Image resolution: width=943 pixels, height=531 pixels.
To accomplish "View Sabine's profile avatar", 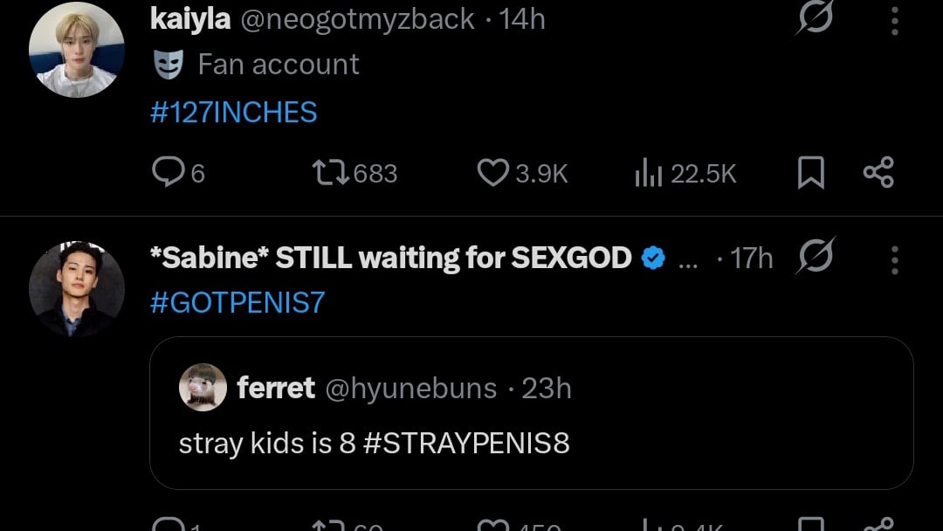I will [77, 289].
